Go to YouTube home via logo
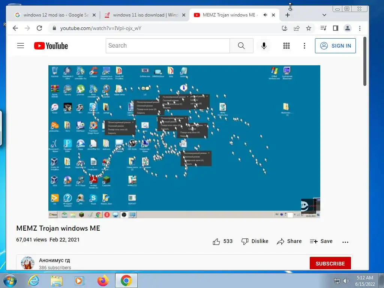Image resolution: width=384 pixels, height=288 pixels. (51, 46)
